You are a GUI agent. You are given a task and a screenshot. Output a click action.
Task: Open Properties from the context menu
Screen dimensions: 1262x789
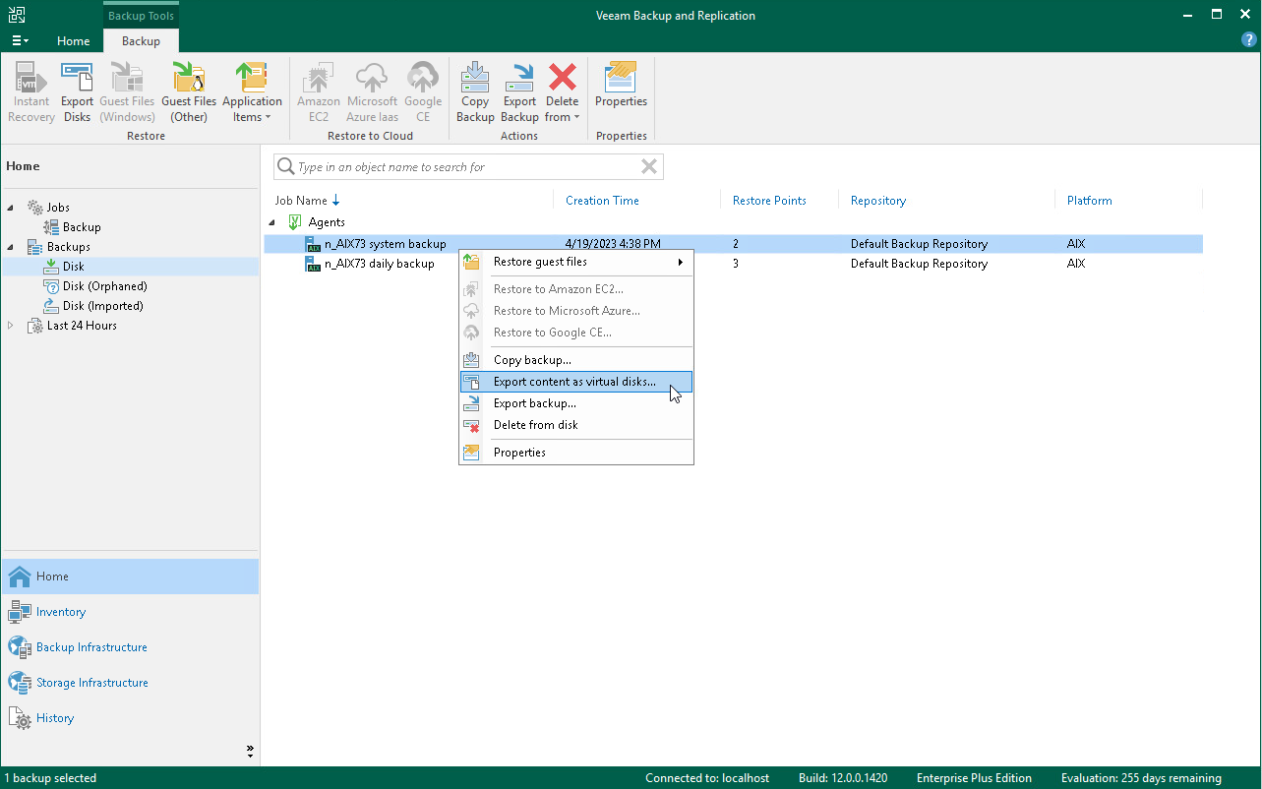tap(576, 453)
